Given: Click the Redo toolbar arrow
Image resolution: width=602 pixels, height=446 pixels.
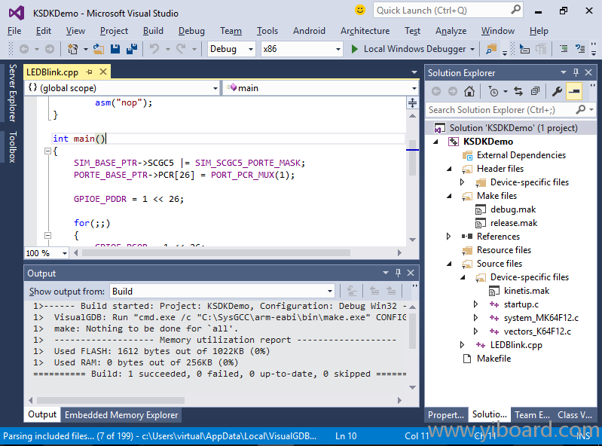Looking at the screenshot, I should click(x=181, y=49).
